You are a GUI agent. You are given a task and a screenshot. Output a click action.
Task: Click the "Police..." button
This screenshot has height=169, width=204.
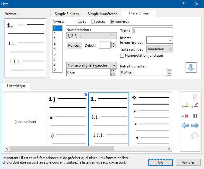(74, 45)
